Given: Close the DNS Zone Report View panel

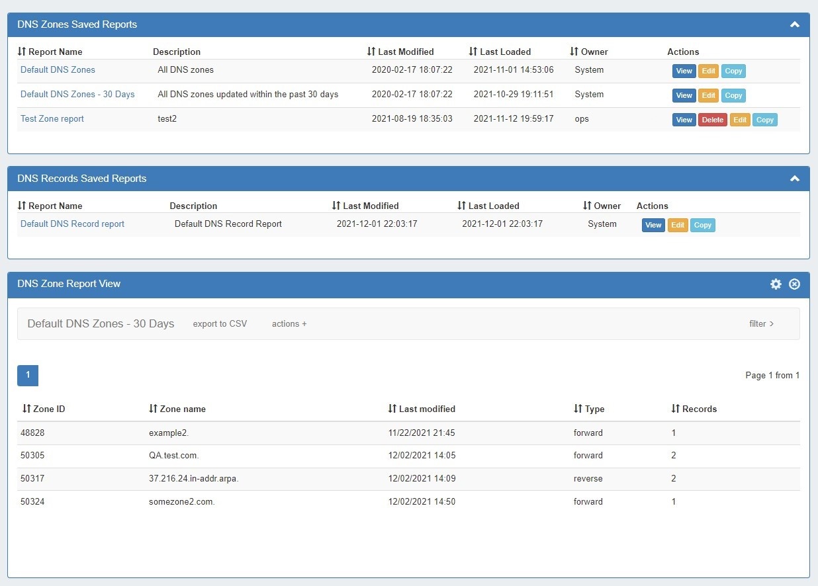Looking at the screenshot, I should tap(795, 284).
